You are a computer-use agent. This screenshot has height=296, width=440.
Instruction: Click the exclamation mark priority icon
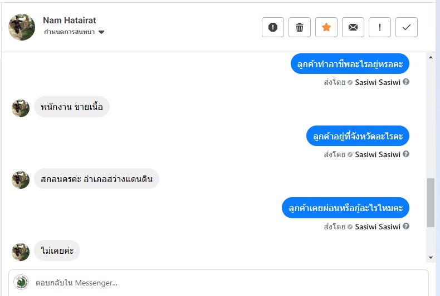(x=380, y=27)
